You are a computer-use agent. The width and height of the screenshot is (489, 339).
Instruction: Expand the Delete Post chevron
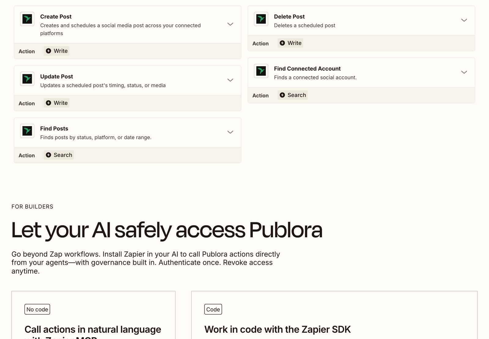[x=464, y=20]
